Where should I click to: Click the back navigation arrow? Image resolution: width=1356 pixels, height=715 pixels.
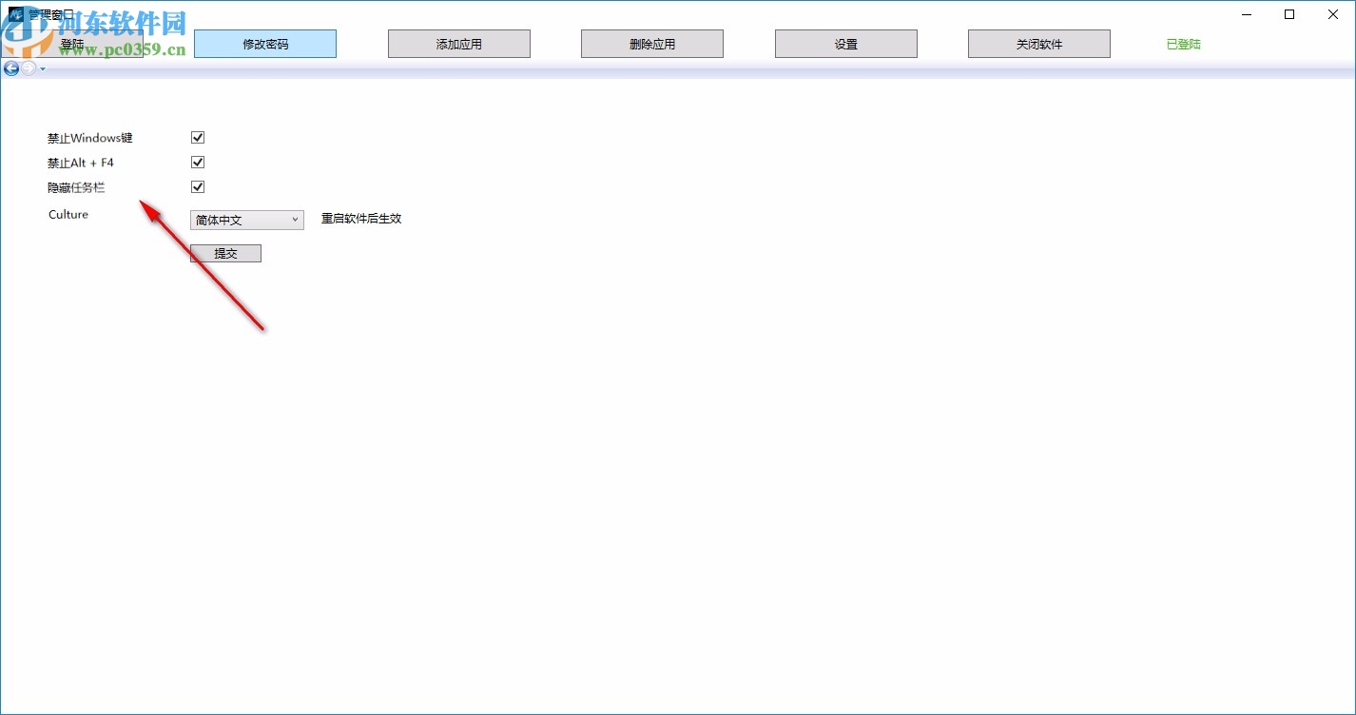[x=10, y=68]
